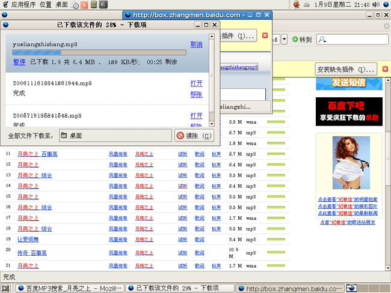Click plugin install button in box.zhangmen popup
The height and width of the screenshot is (293, 391).
tap(238, 36)
